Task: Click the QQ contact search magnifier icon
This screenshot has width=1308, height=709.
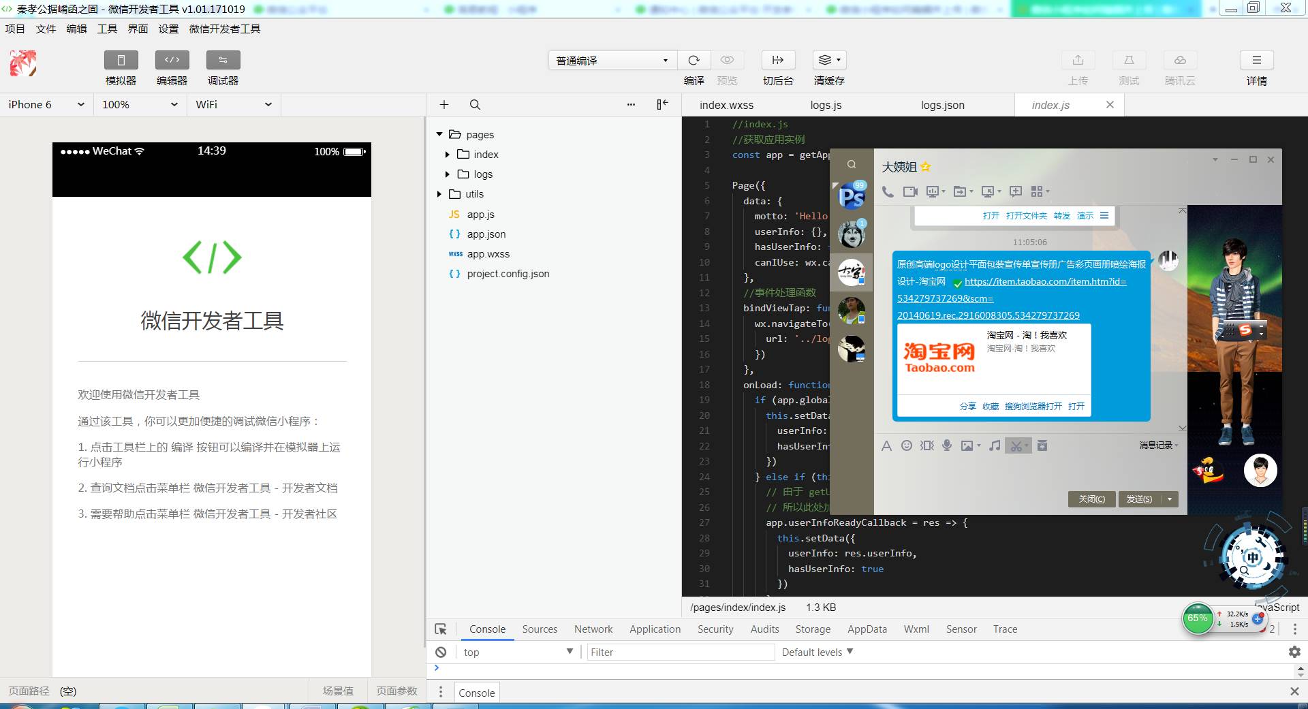Action: 852,164
